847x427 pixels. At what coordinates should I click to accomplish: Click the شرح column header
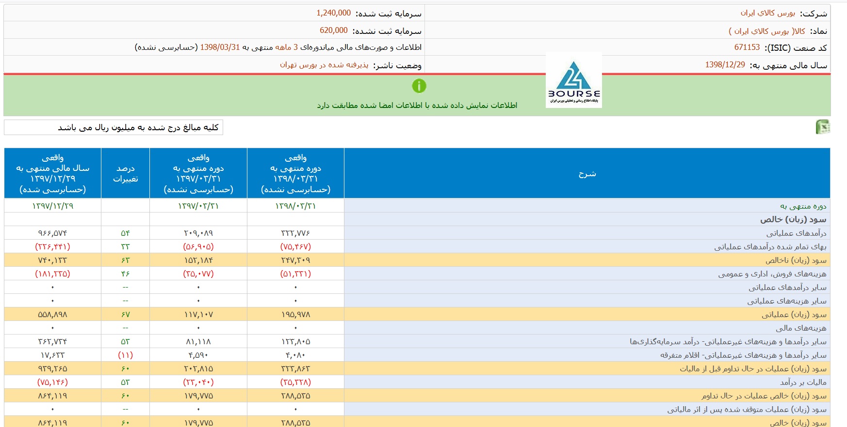(x=587, y=173)
